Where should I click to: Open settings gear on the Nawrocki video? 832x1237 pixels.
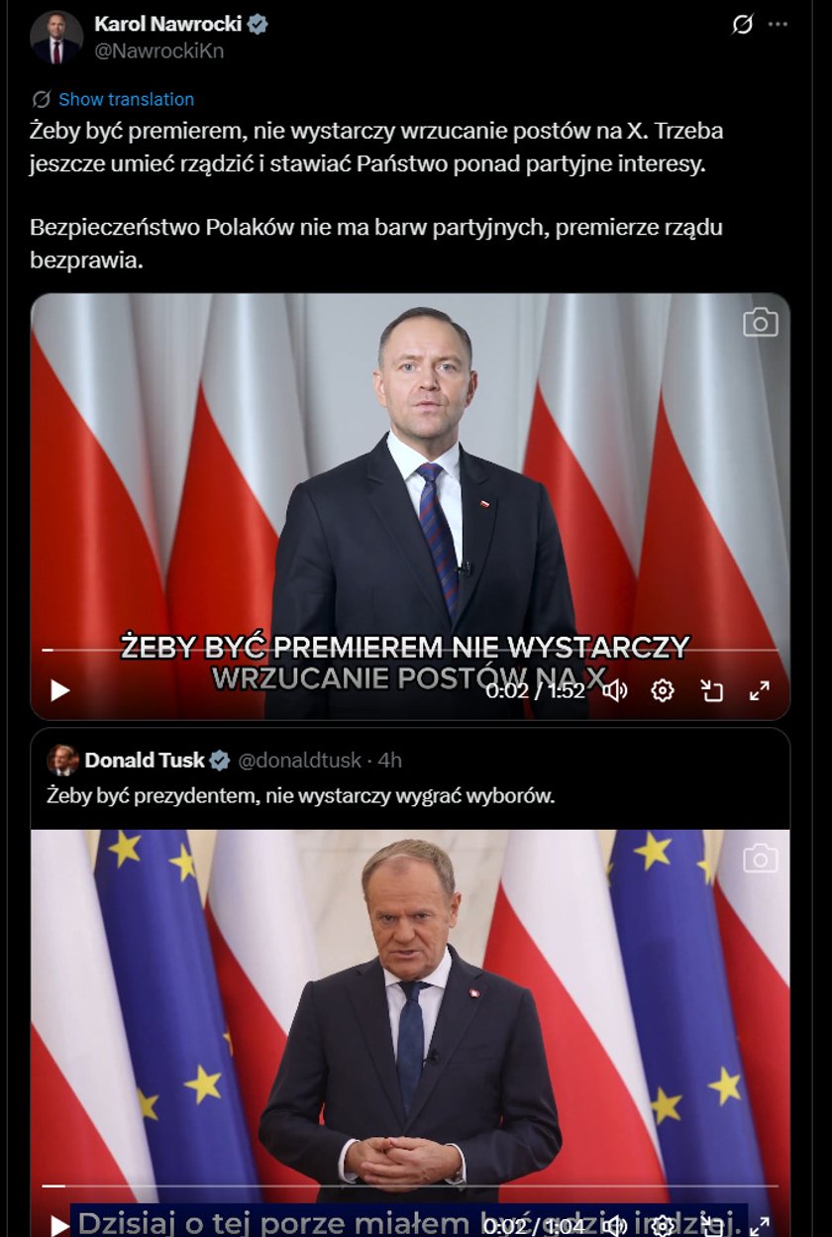tap(663, 690)
